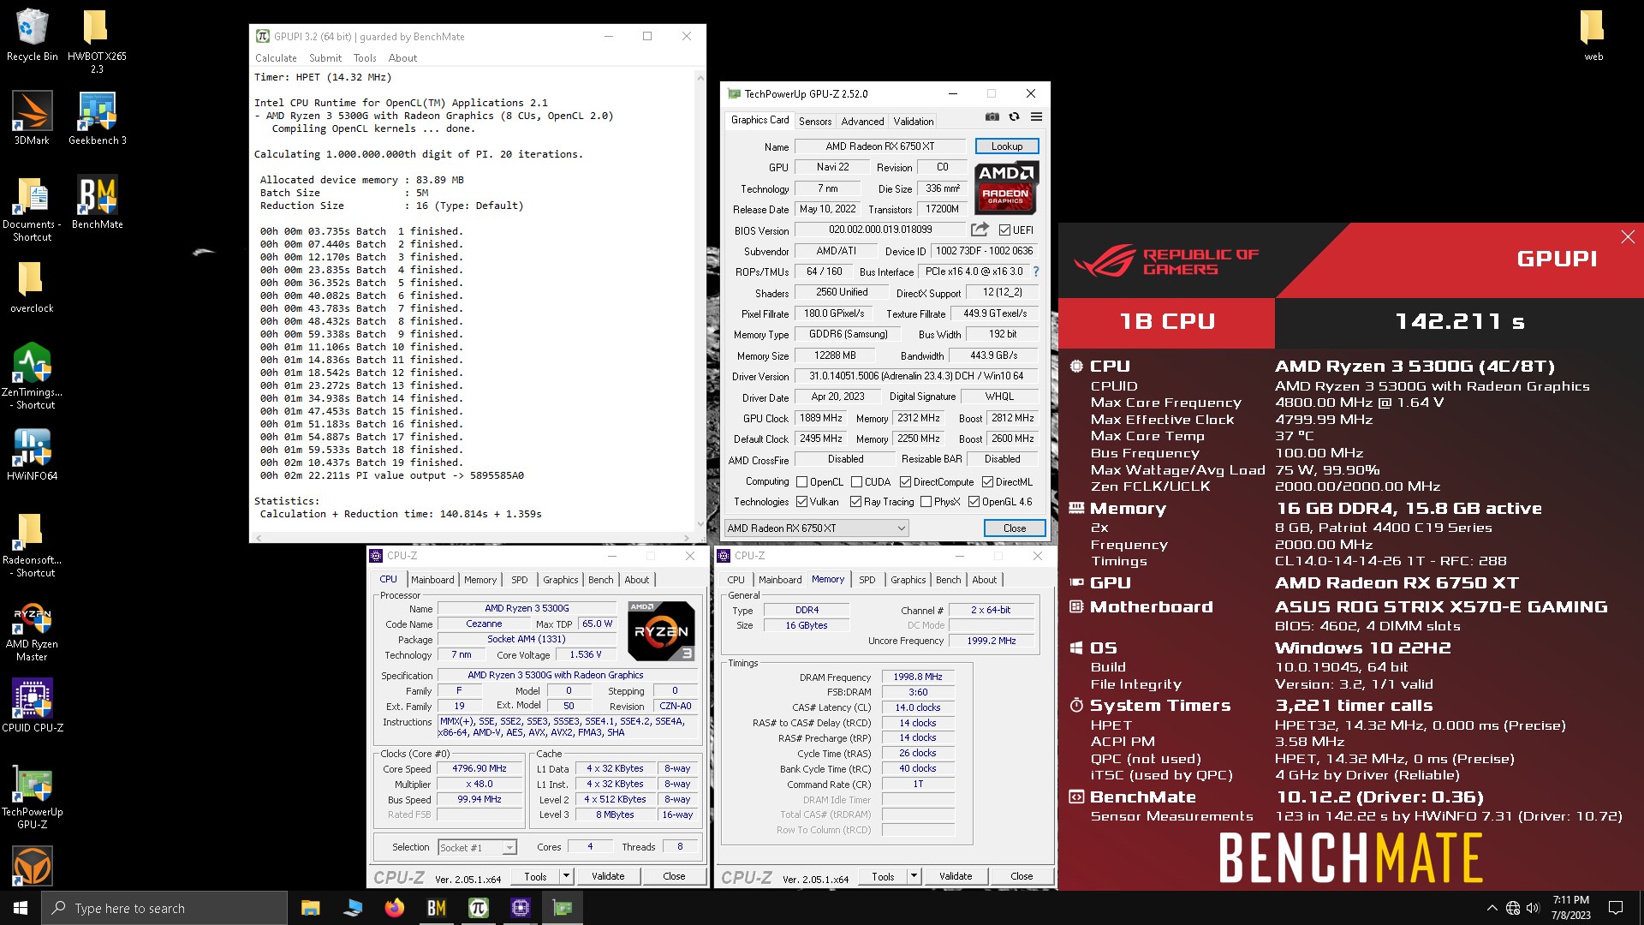Launch the BenchMate desktop shortcut

pos(97,203)
